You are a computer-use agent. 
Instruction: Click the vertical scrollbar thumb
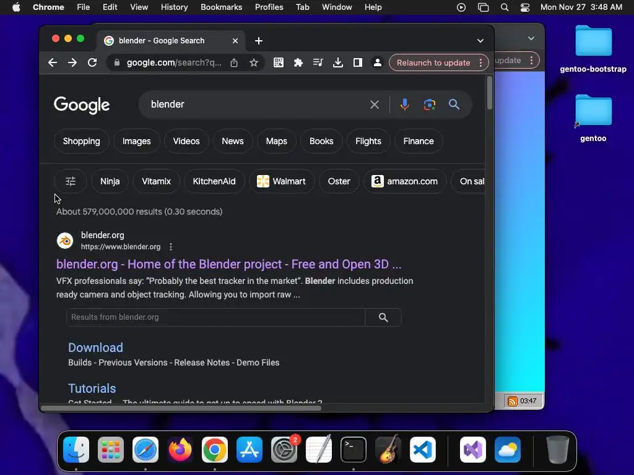pos(490,93)
